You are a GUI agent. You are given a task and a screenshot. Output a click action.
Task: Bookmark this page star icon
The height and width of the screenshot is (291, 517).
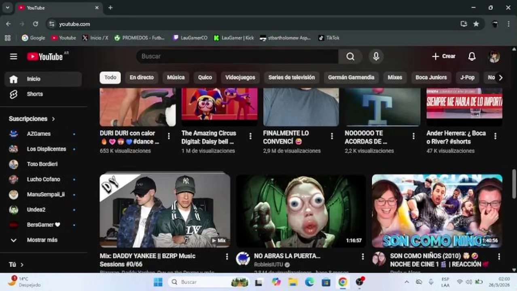tap(476, 24)
